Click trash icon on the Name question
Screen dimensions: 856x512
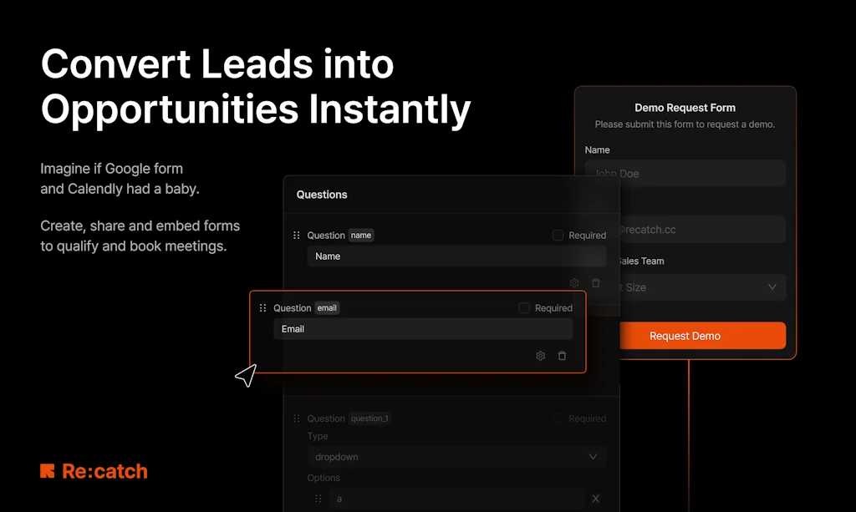(x=596, y=283)
